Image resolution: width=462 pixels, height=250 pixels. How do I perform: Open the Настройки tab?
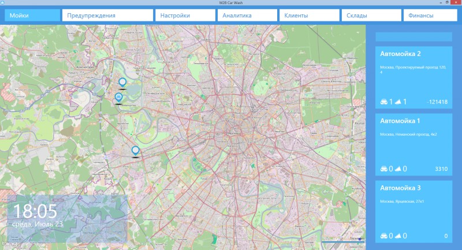pos(185,16)
